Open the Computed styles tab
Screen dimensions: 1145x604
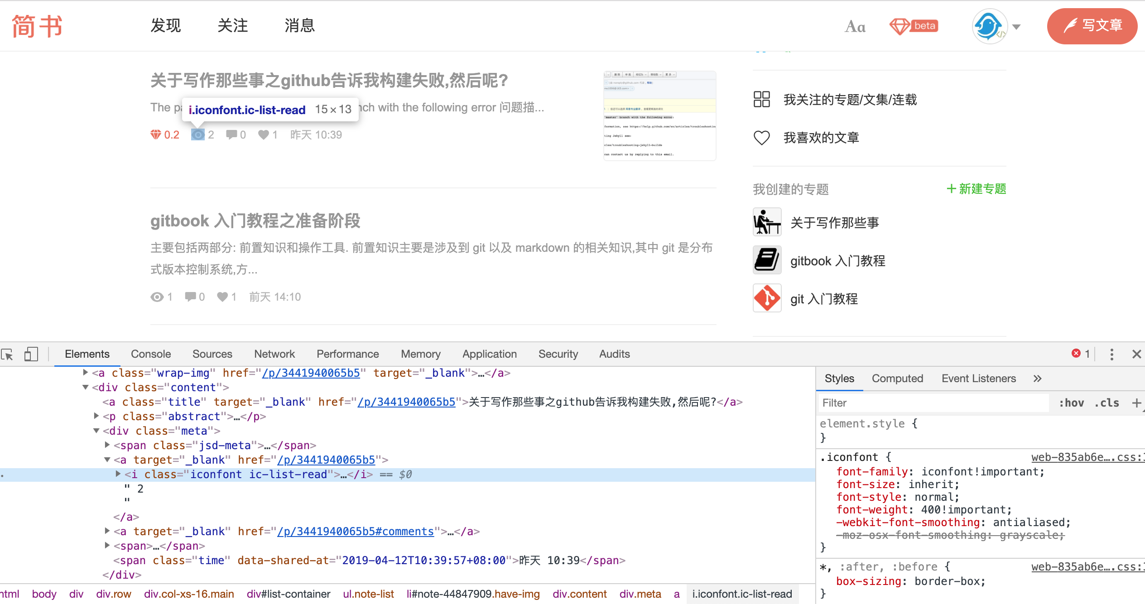(897, 379)
